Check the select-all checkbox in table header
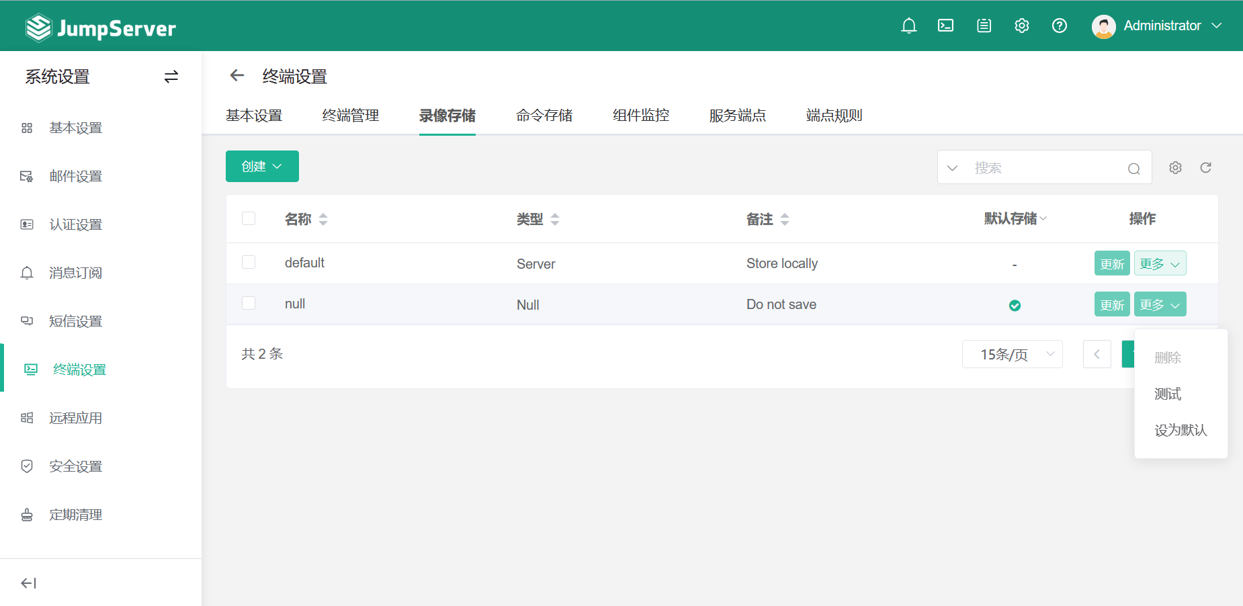This screenshot has height=606, width=1243. click(x=249, y=218)
